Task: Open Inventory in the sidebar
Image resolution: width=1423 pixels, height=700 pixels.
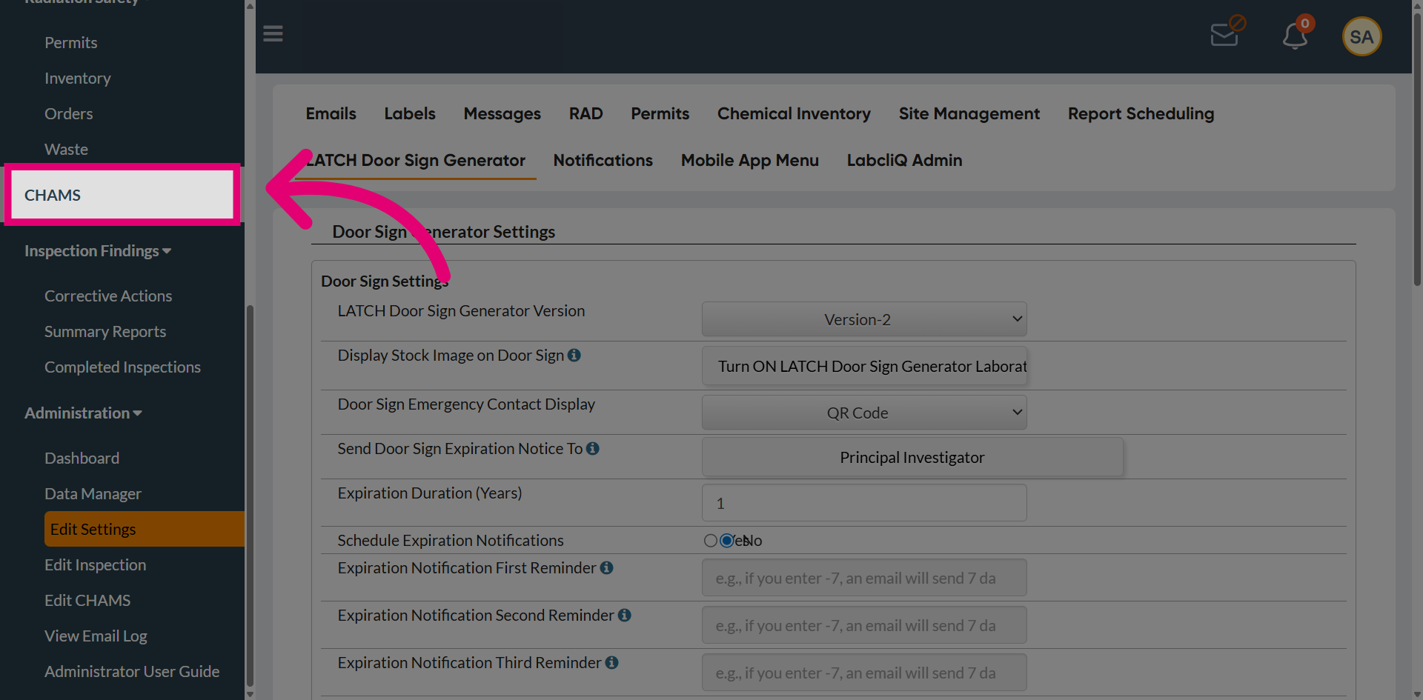Action: tap(78, 79)
